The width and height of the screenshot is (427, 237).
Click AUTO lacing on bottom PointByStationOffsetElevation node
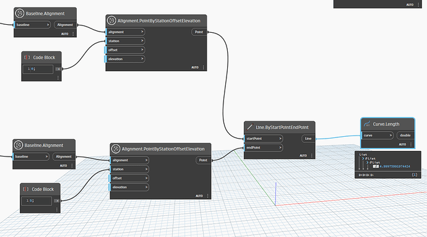199,196
